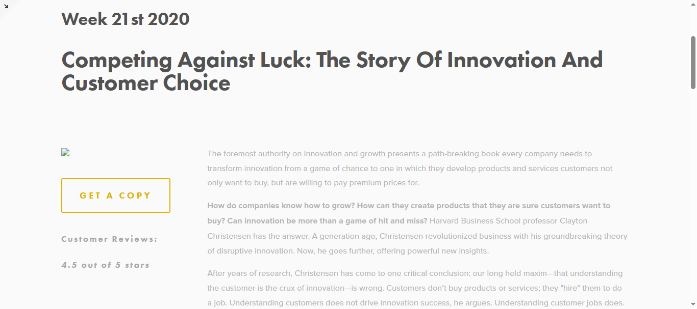Viewport: 697px width, 309px height.
Task: Click the "Customer Reviews:" label
Action: [x=109, y=239]
